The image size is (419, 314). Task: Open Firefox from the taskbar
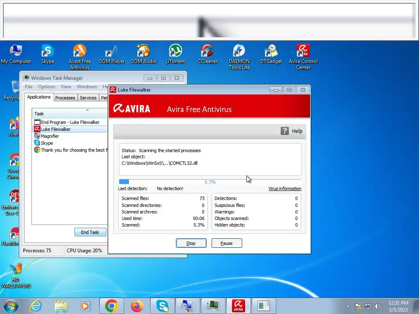(137, 306)
